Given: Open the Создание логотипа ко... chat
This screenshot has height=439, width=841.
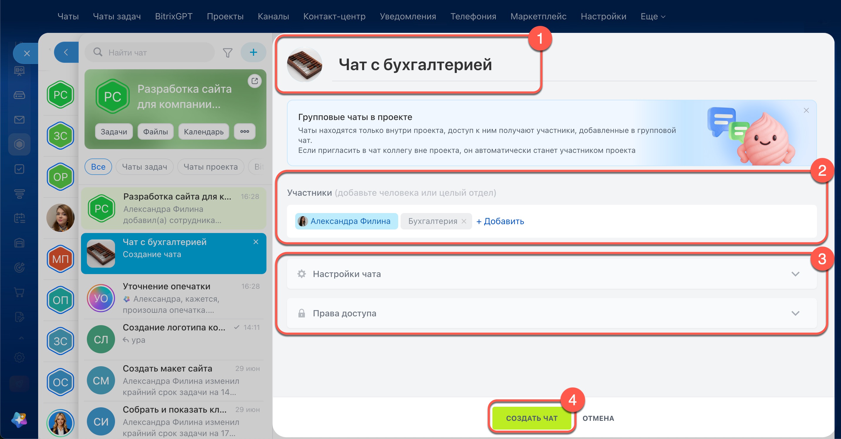Looking at the screenshot, I should click(174, 339).
